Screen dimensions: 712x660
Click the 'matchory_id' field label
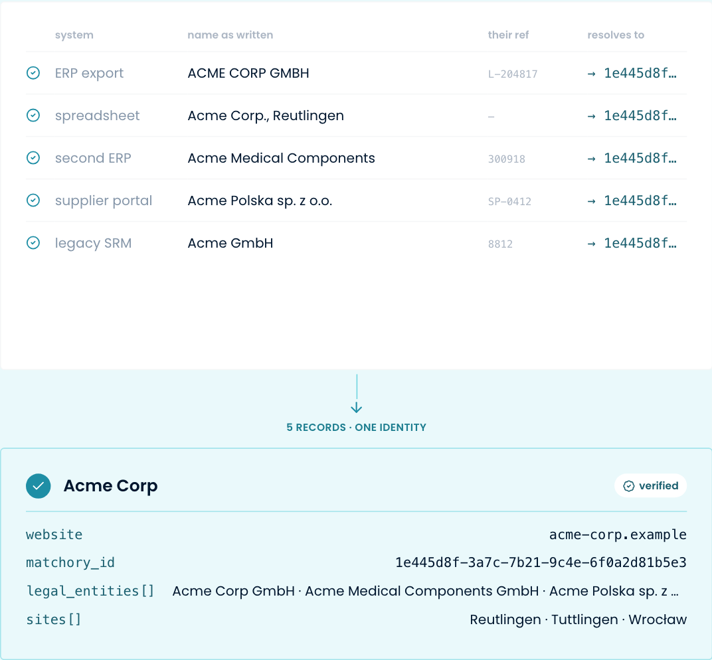pos(70,563)
